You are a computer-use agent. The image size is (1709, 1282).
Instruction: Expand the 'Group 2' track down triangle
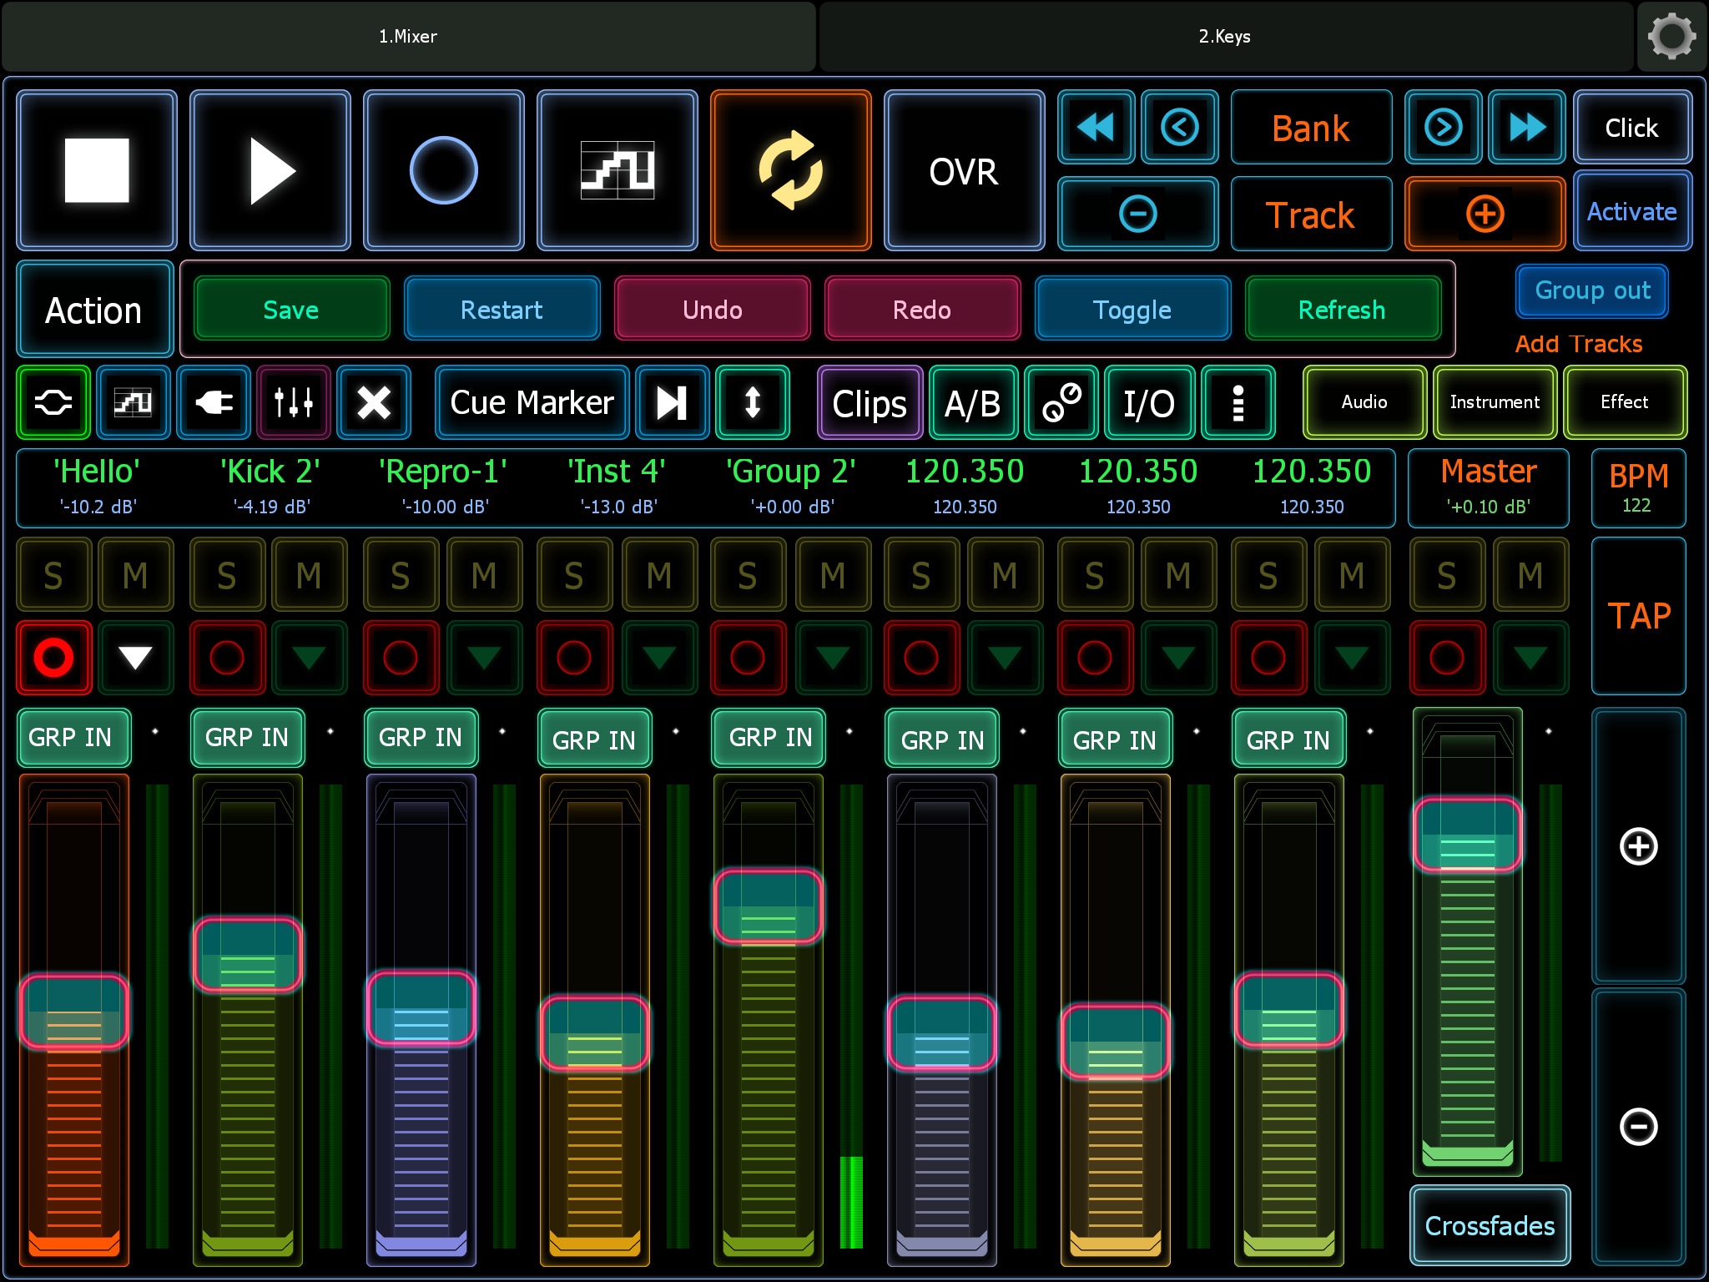pyautogui.click(x=832, y=658)
